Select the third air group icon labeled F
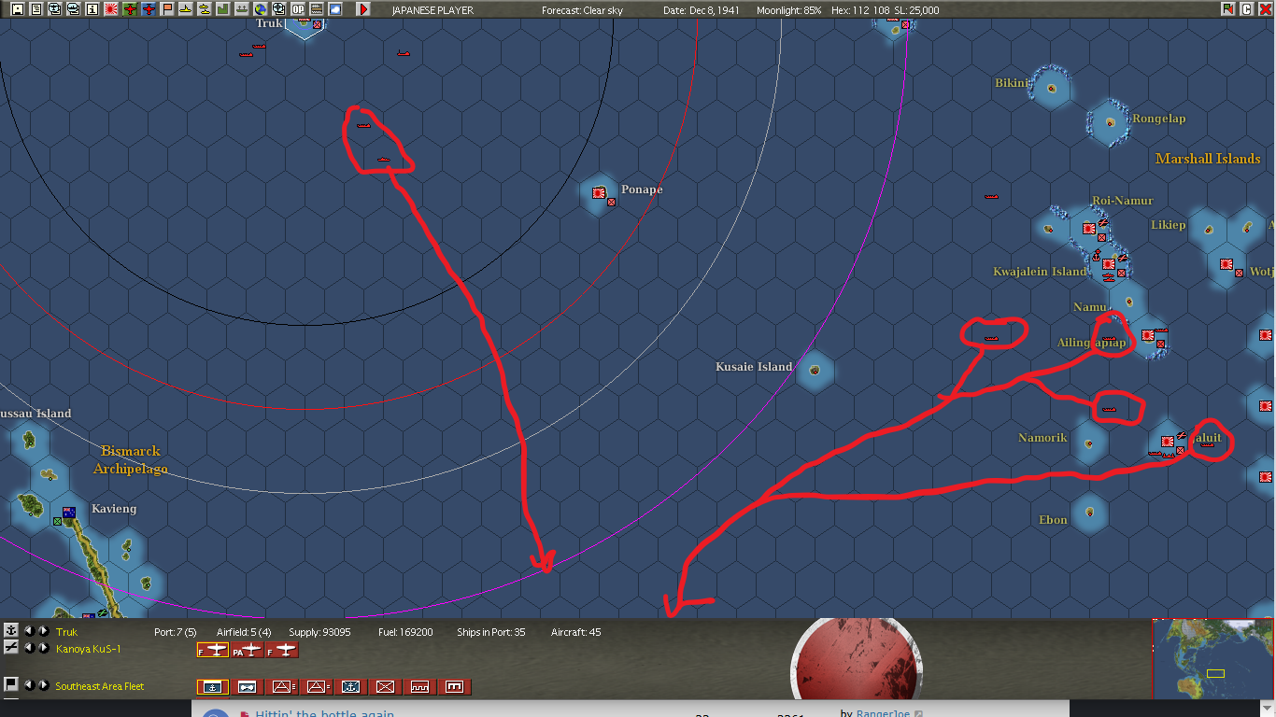Screen dimensions: 1276x717 pyautogui.click(x=282, y=650)
